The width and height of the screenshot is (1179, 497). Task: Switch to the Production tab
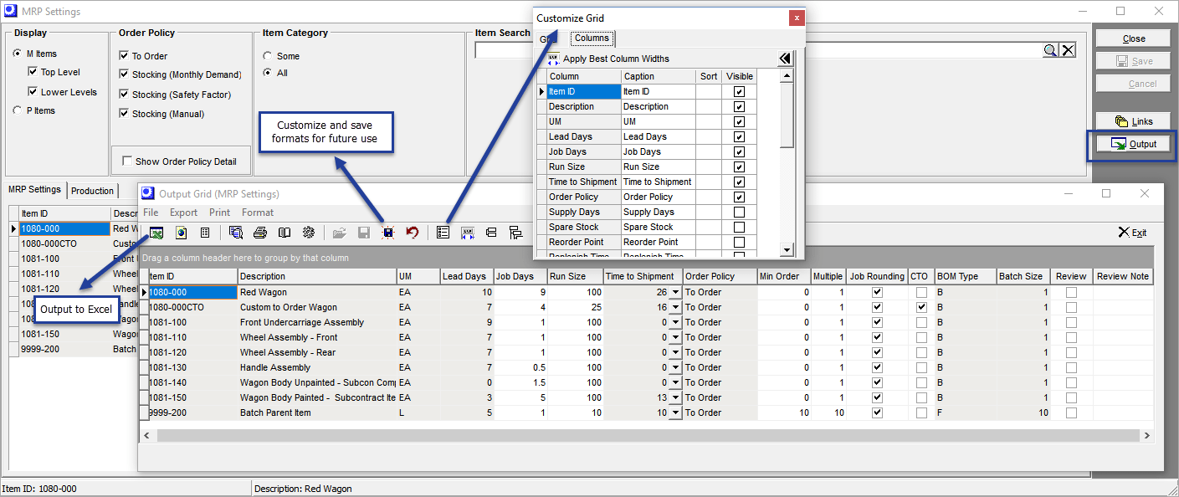click(92, 191)
